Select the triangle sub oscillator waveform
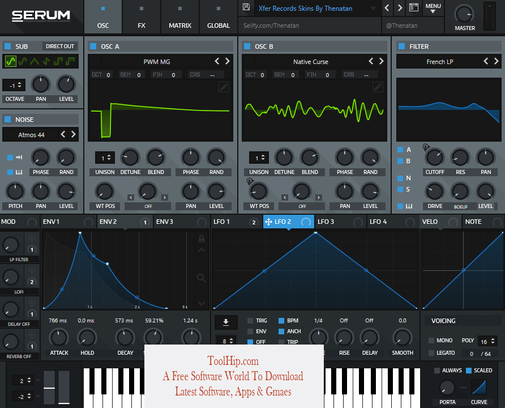The image size is (505, 408). click(35, 61)
